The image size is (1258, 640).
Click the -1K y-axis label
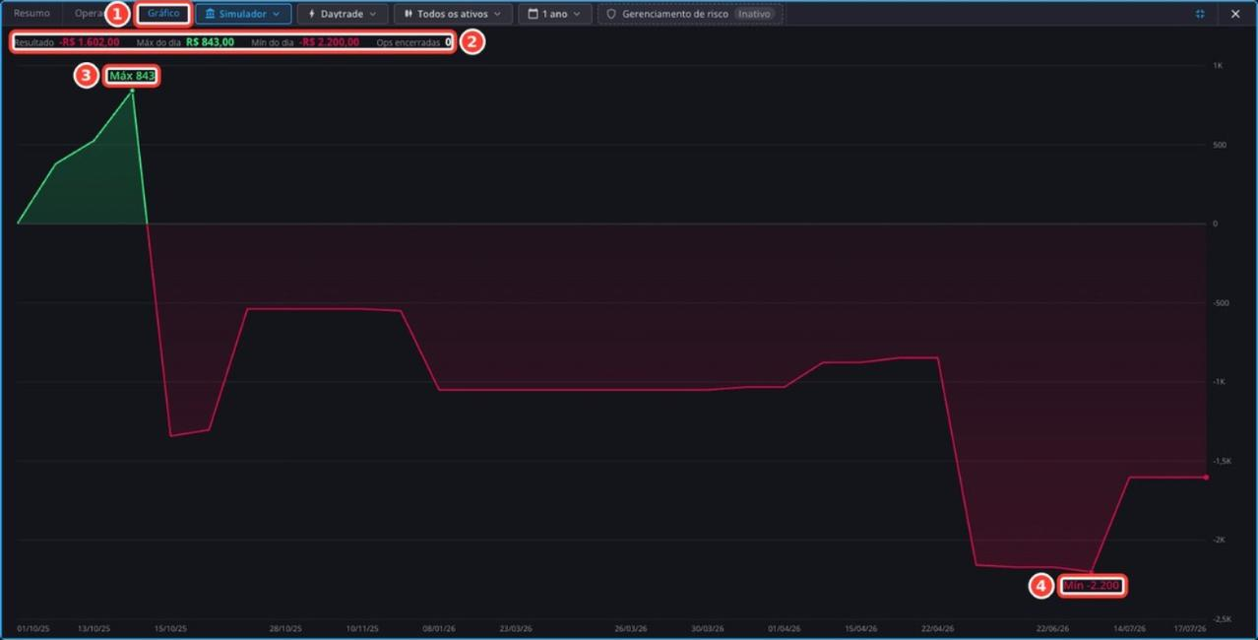pos(1220,382)
